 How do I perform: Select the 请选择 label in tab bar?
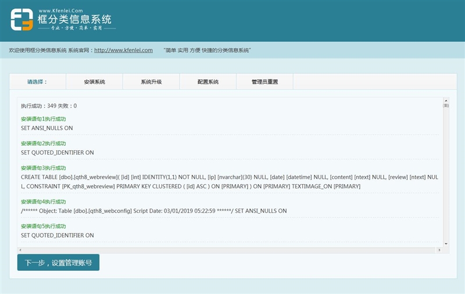[37, 82]
